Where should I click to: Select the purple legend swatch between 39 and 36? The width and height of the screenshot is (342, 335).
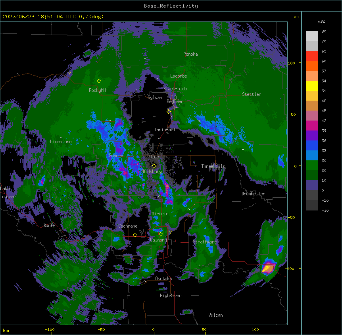tap(312, 135)
